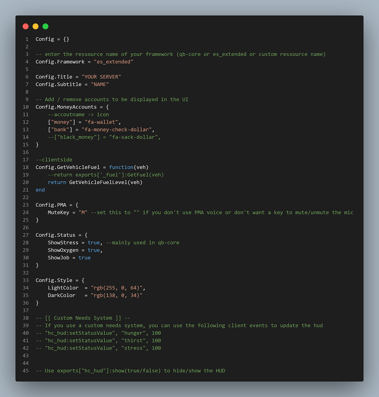Click the ShowOxygen true value

point(94,250)
